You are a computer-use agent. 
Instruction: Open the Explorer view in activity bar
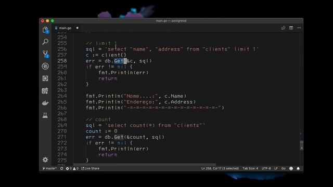click(45, 30)
